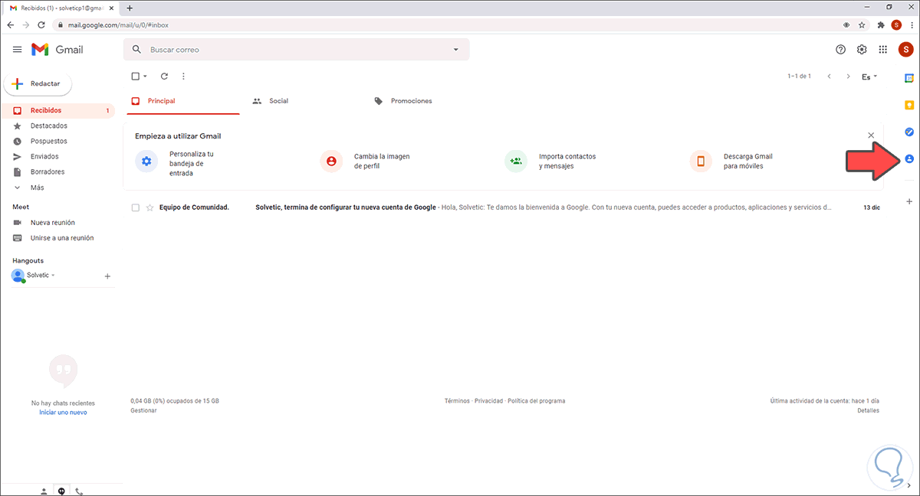920x496 pixels.
Task: Open the Términos link
Action: 457,401
